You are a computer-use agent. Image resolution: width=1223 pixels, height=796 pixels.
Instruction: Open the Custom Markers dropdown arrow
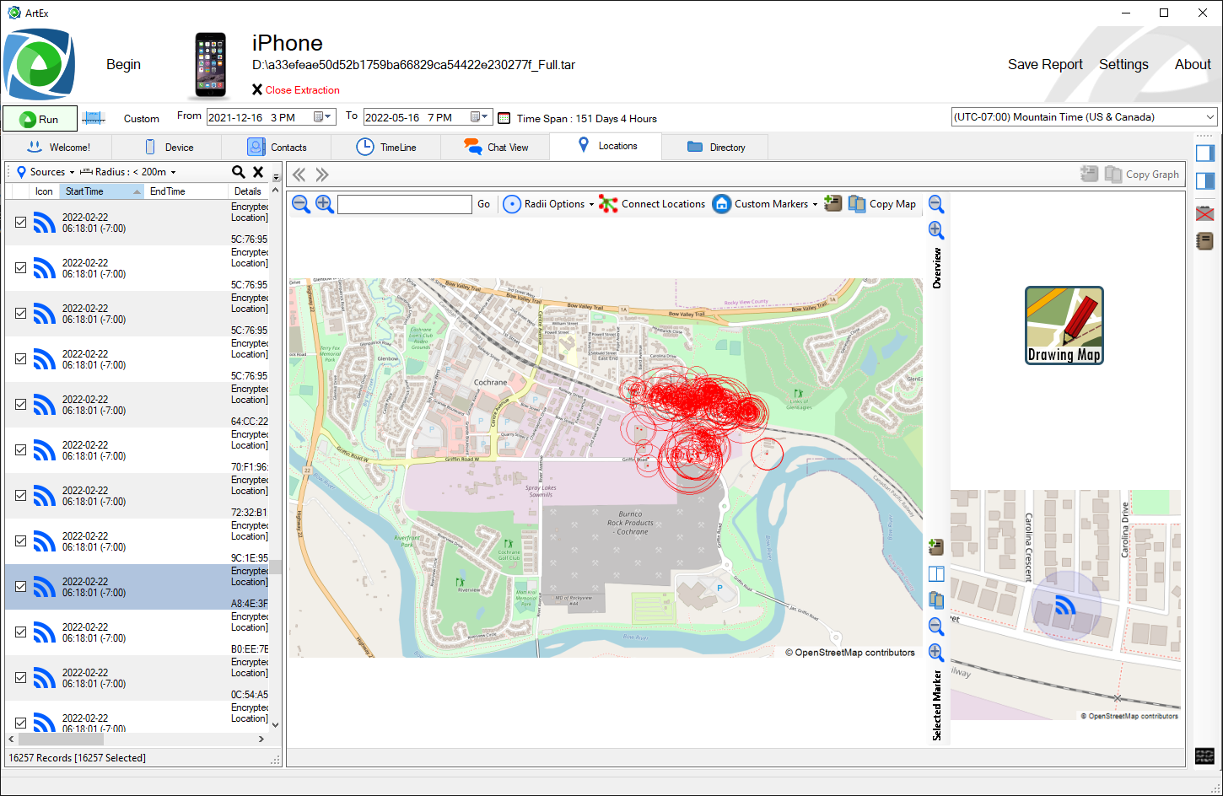click(815, 205)
